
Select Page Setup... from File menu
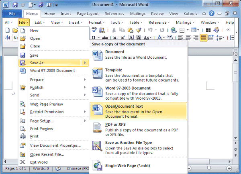tap(50, 121)
